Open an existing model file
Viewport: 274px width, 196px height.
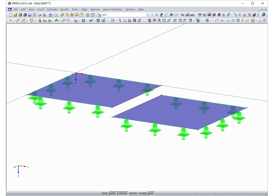(x=16, y=15)
